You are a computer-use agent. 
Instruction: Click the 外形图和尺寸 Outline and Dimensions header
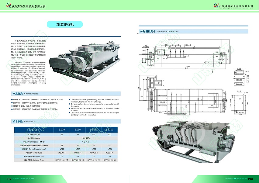point(159,31)
